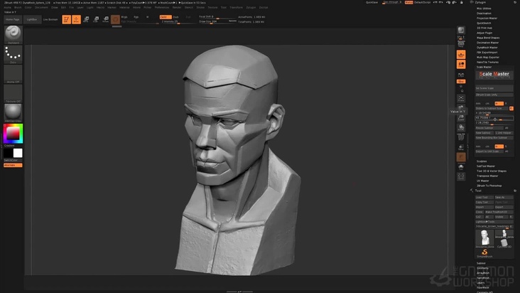Select the Standard brush thumbnail

[13, 34]
